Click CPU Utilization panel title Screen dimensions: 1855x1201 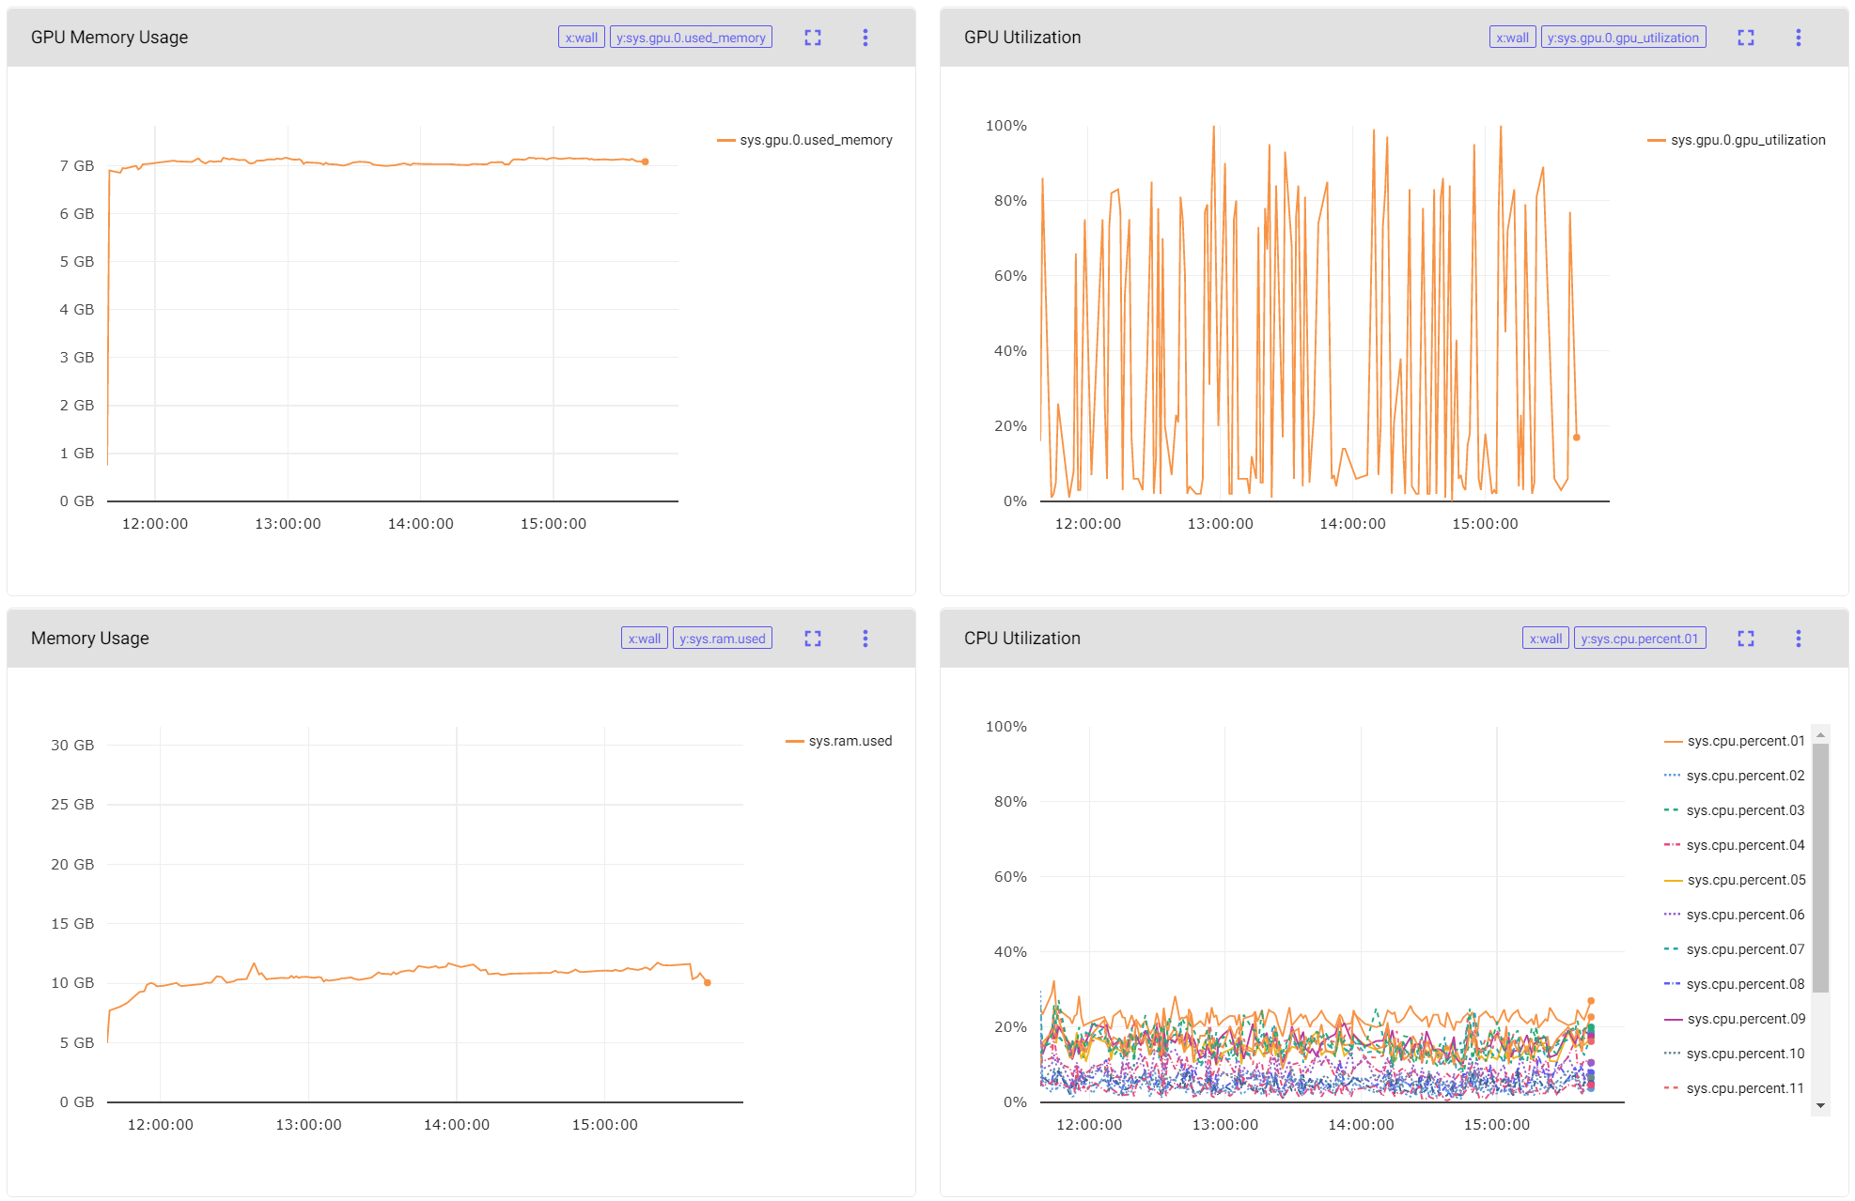click(x=1022, y=639)
